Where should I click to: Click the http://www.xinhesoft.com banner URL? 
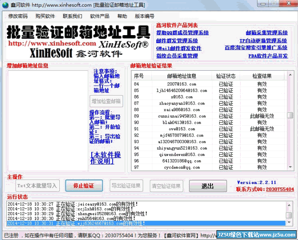click(x=52, y=44)
